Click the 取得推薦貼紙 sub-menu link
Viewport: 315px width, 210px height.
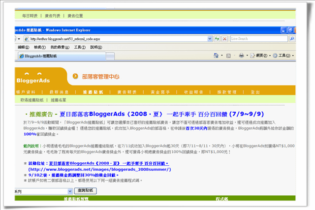click(32, 100)
